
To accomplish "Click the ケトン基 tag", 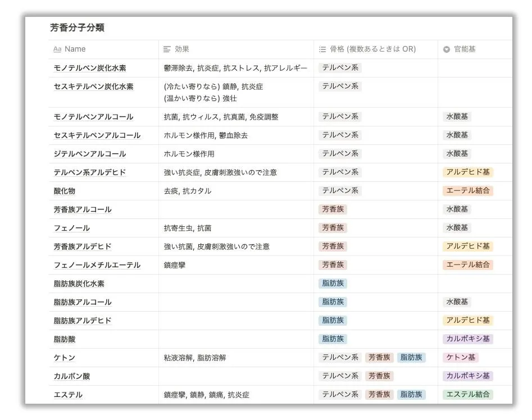I will tap(460, 358).
